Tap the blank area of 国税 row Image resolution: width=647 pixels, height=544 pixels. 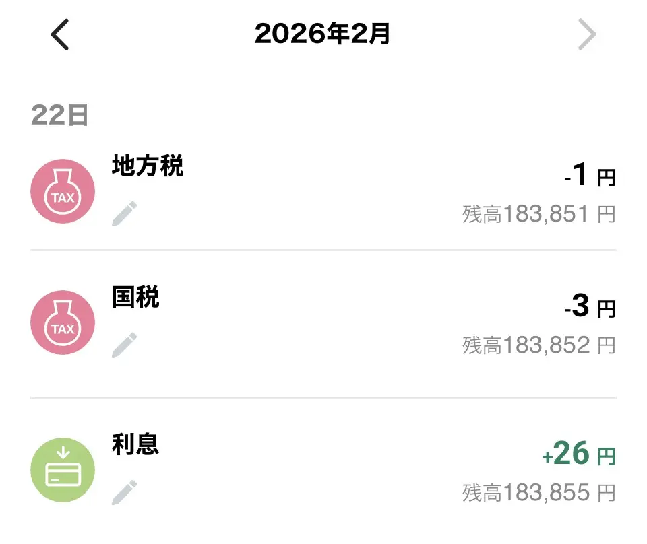[337, 323]
